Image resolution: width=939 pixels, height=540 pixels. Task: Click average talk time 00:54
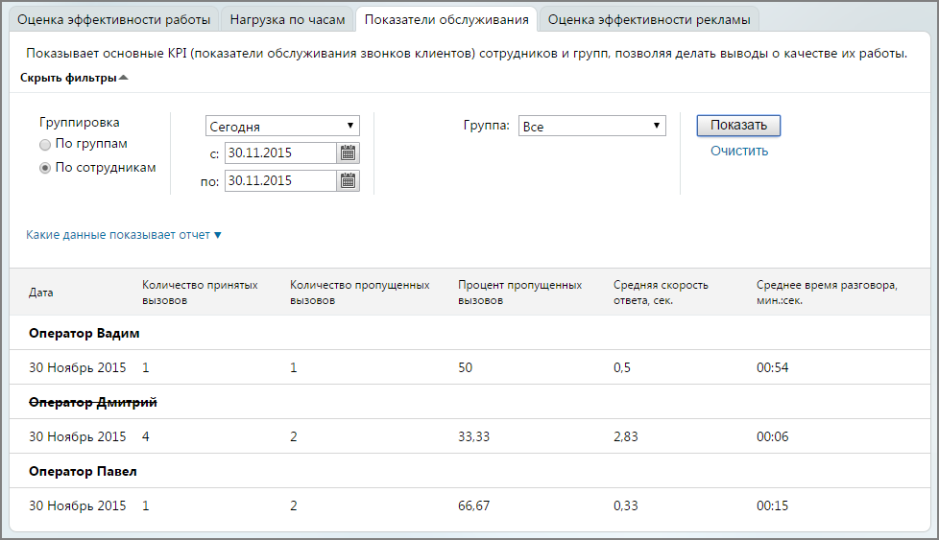(773, 367)
